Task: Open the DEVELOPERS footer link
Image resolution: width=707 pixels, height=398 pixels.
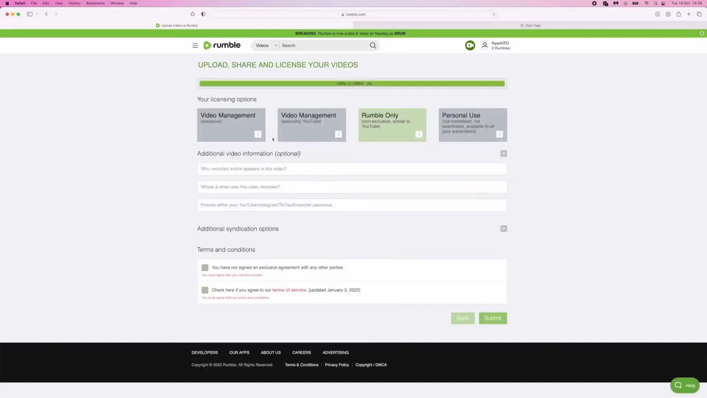Action: [x=204, y=353]
